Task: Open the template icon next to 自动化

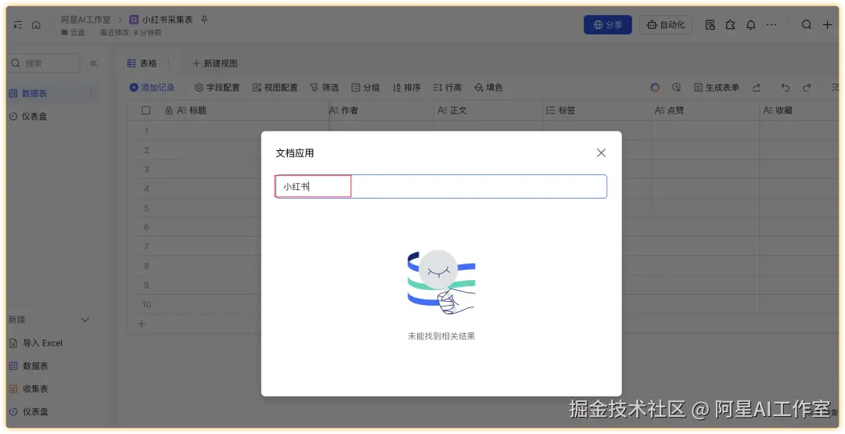Action: tap(710, 25)
